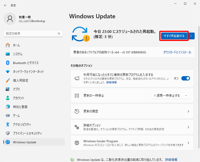
Task: Open Bluetooth とデバイス settings
Action: pyautogui.click(x=34, y=63)
